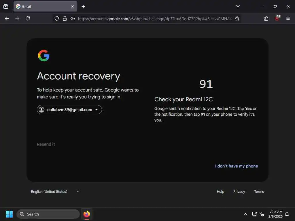The image size is (295, 221).
Task: Close the Gmail tab
Action: (72, 6)
